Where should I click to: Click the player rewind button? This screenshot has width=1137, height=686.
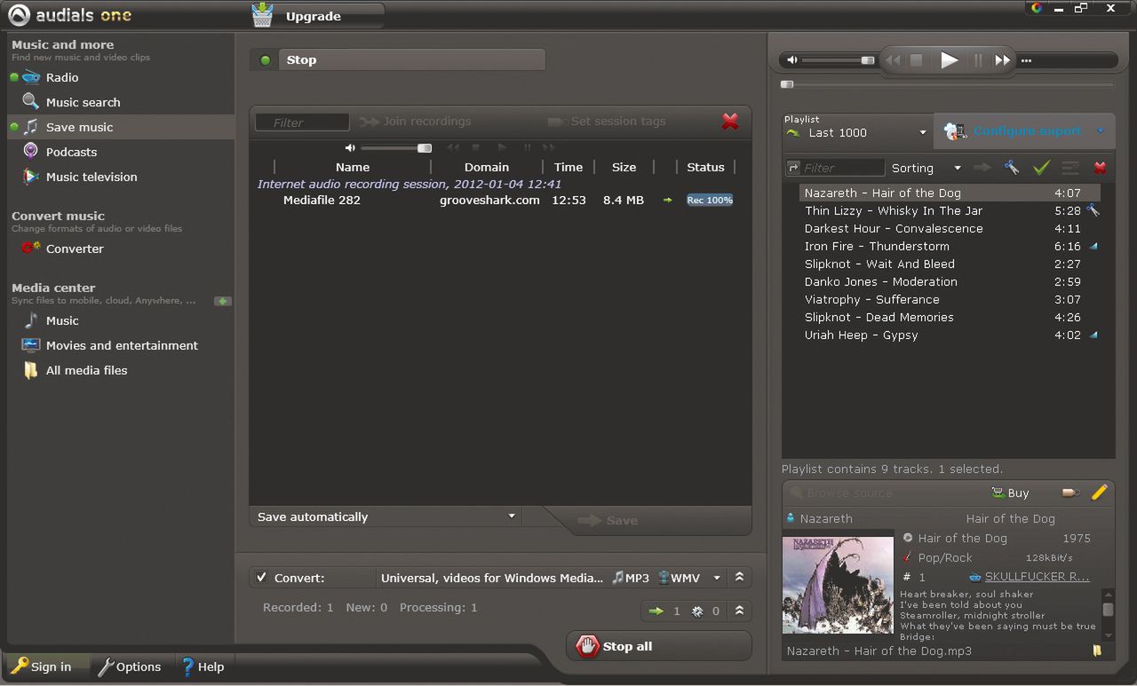coord(893,60)
